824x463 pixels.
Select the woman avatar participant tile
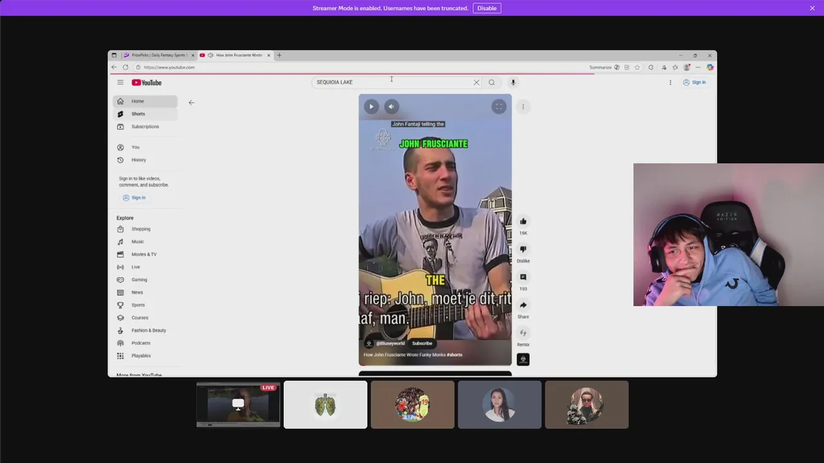(x=500, y=404)
